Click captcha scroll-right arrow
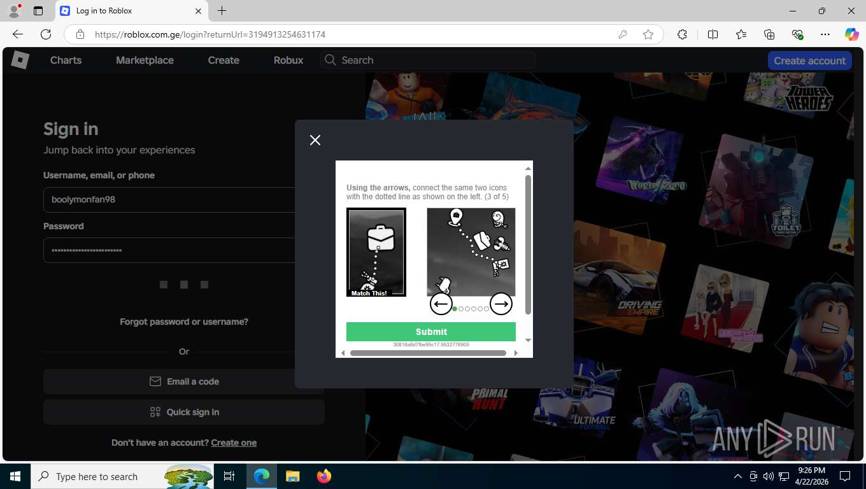 [x=516, y=353]
